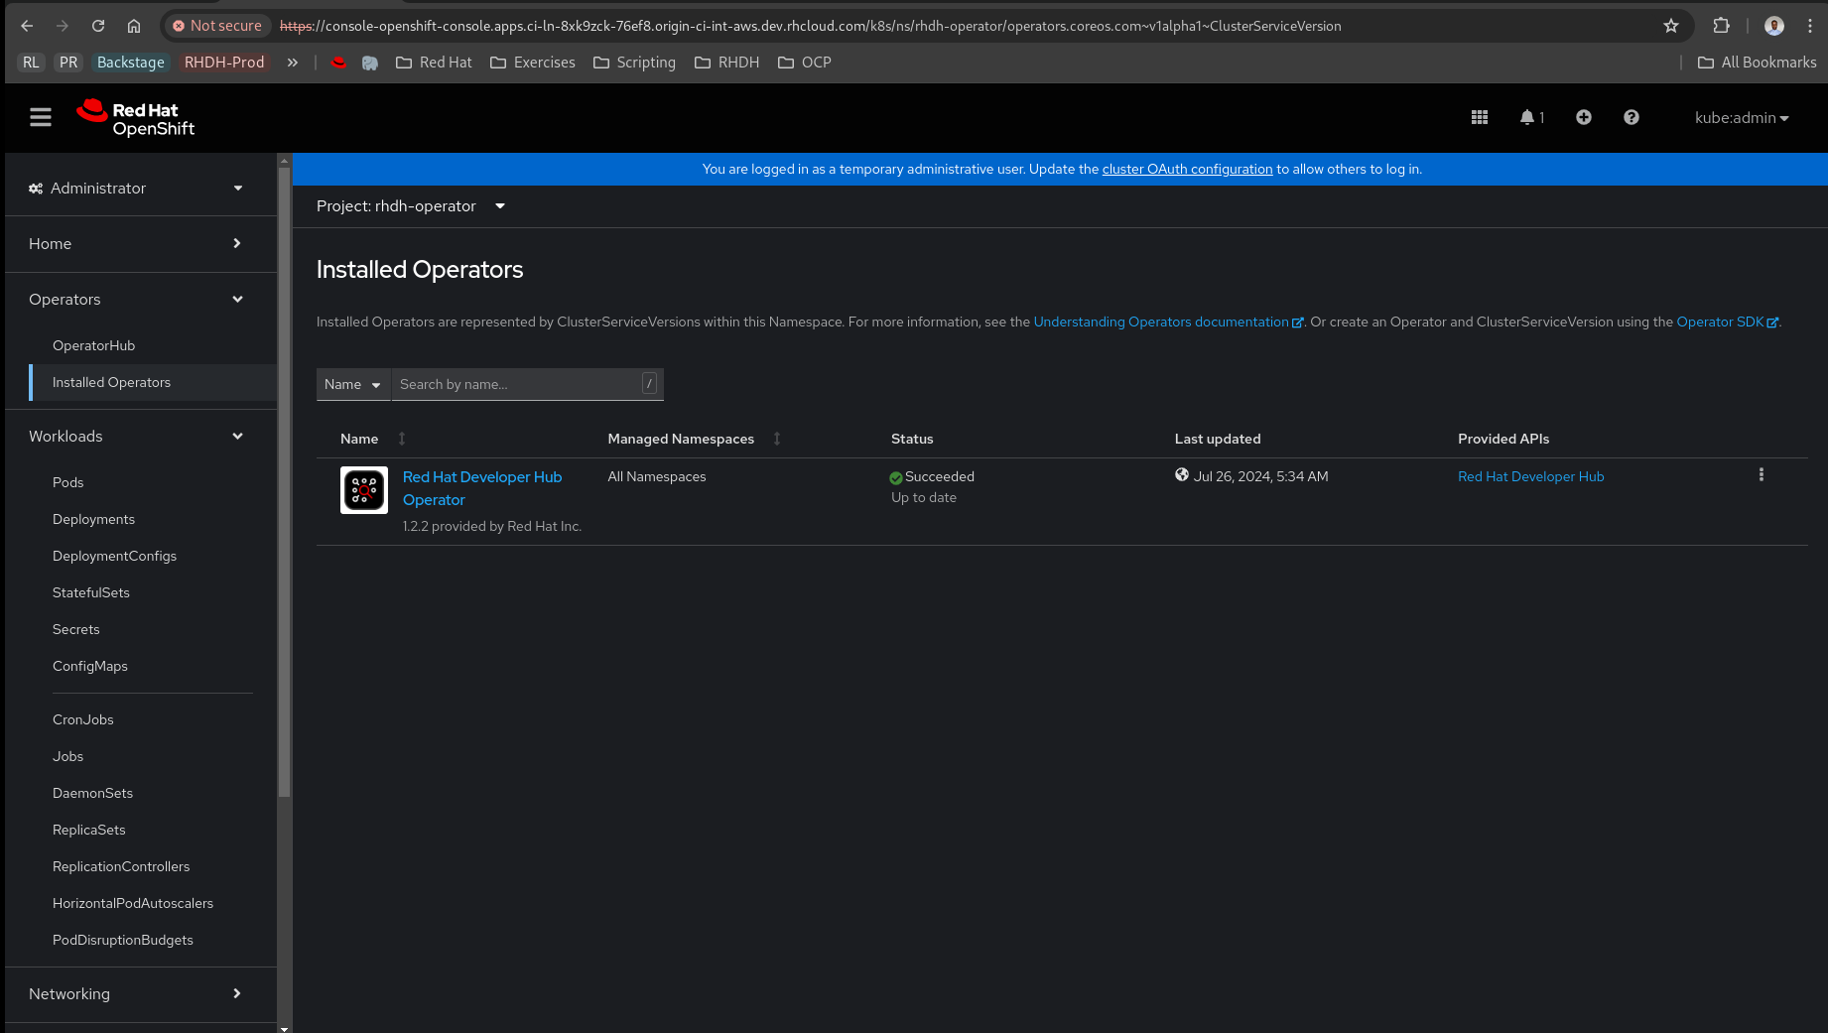1828x1033 pixels.
Task: Click the browser back arrow
Action: [x=27, y=26]
